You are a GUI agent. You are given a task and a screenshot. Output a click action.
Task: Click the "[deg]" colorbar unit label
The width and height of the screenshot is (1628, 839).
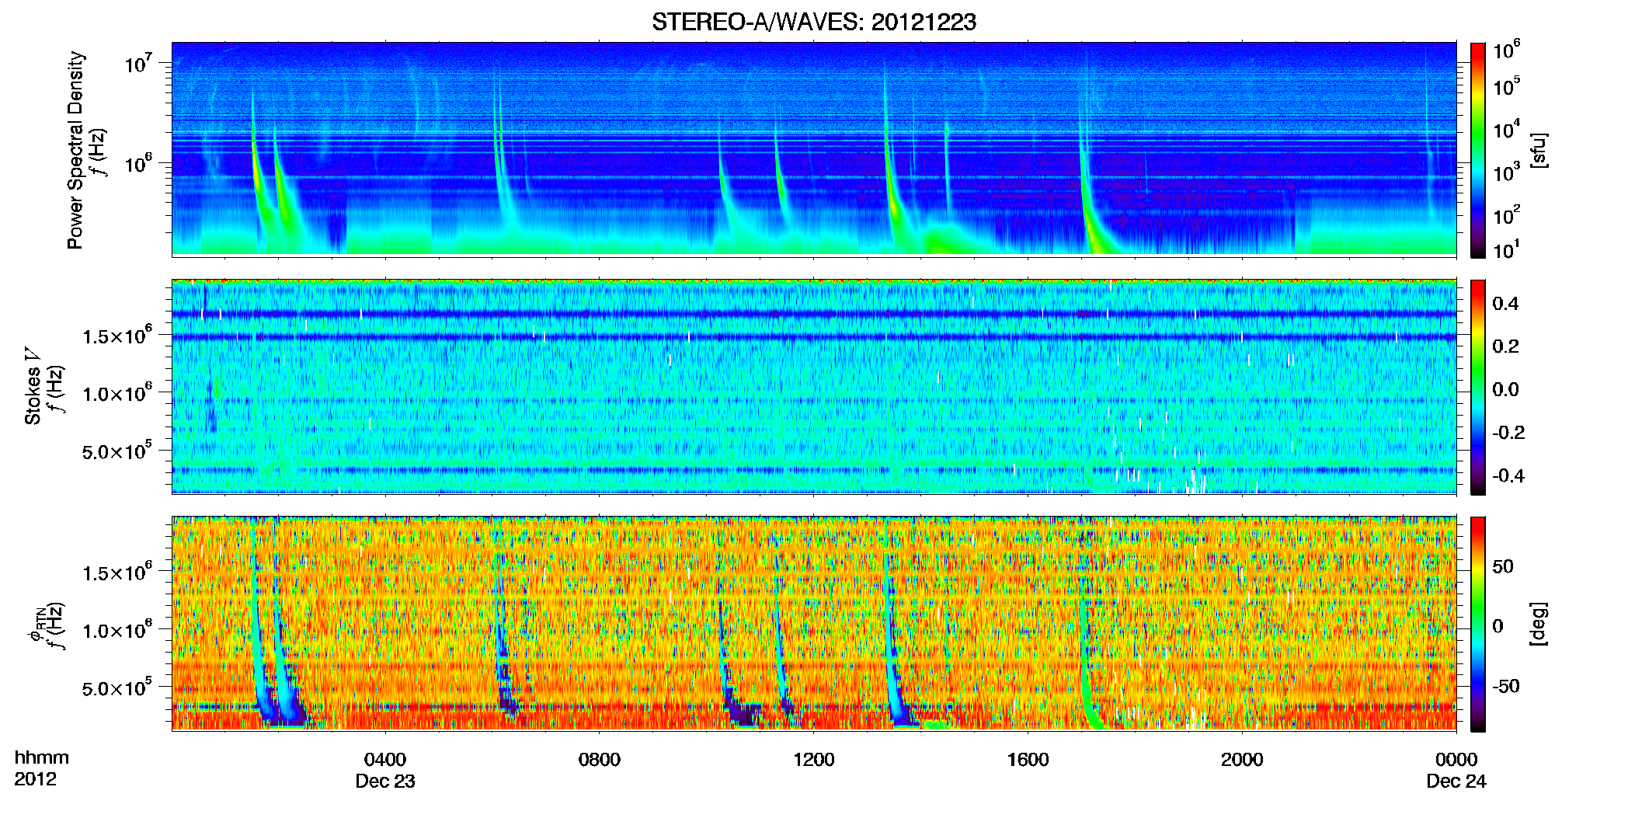tap(1538, 624)
